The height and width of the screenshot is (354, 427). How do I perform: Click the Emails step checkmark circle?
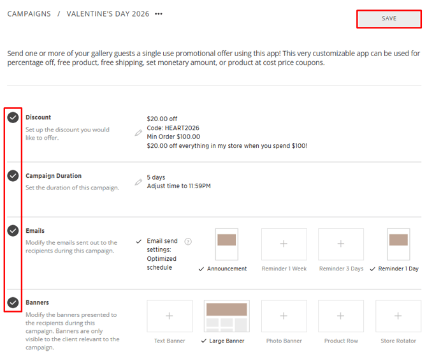(x=13, y=231)
